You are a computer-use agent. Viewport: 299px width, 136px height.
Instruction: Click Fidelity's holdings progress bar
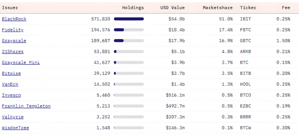(x=129, y=30)
